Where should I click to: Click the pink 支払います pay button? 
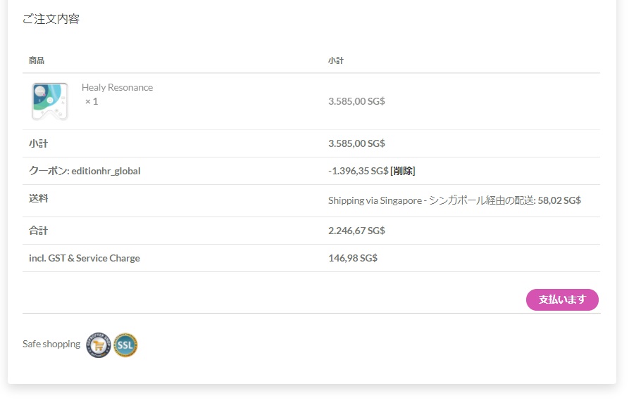tap(562, 299)
